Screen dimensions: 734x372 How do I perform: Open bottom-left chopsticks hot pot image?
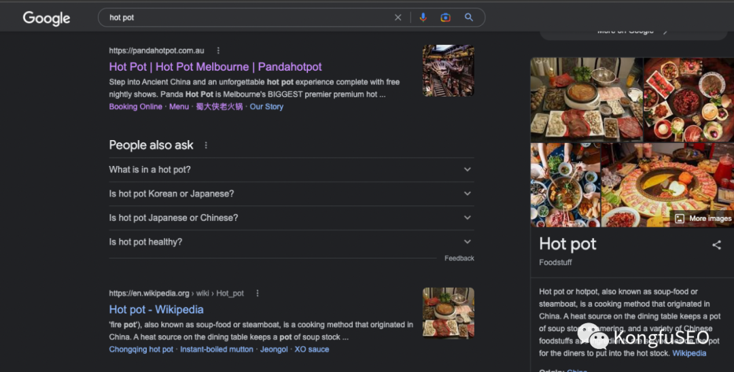565,185
